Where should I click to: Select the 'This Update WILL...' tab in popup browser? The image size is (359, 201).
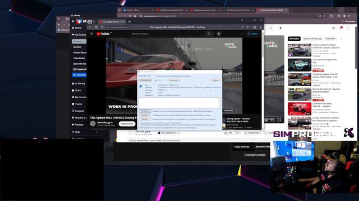tap(112, 22)
